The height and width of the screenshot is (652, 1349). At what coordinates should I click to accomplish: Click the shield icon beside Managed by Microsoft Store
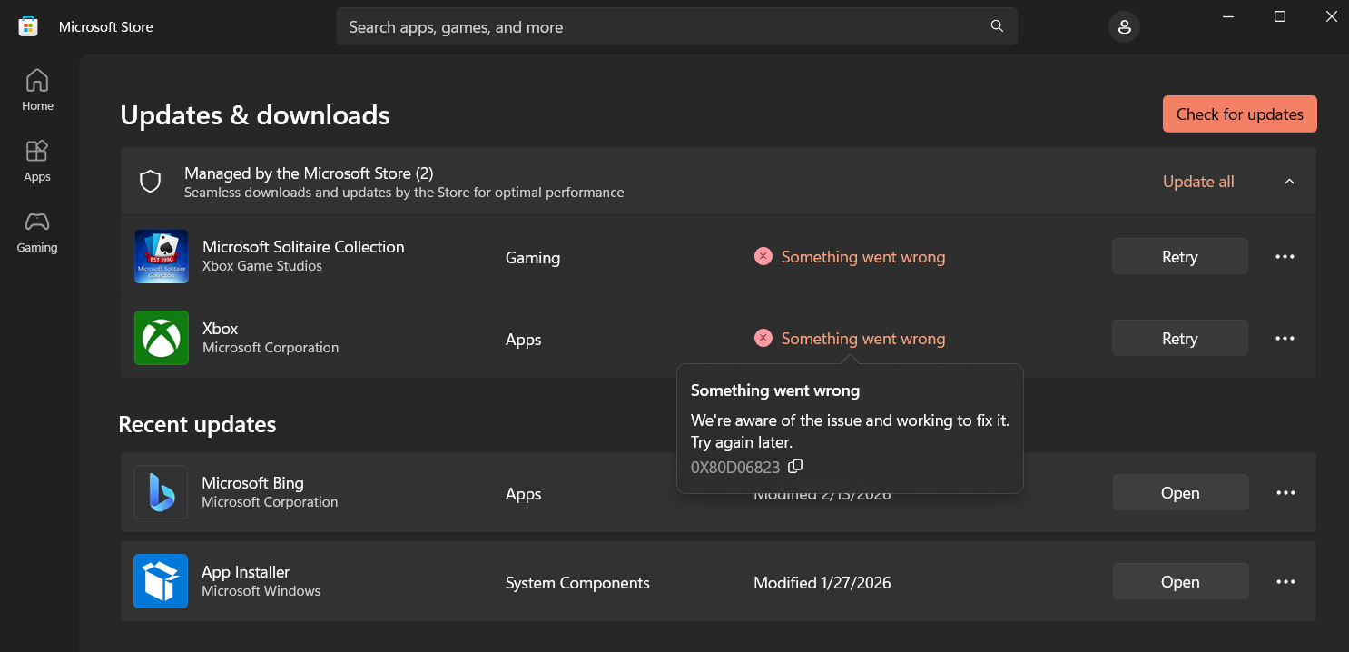tap(150, 182)
